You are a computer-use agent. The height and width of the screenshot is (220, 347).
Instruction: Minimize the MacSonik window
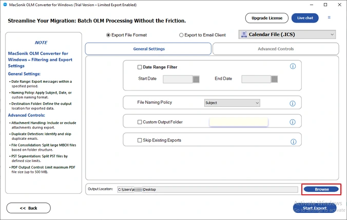coord(312,5)
